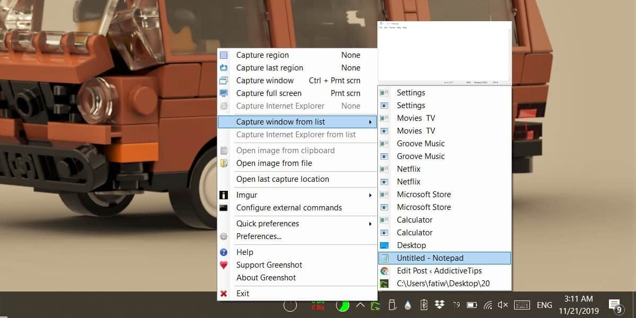Open the notification action center icon

click(614, 305)
